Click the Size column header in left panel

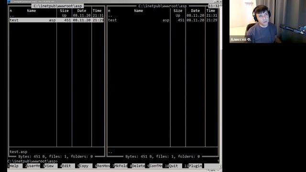pos(64,11)
